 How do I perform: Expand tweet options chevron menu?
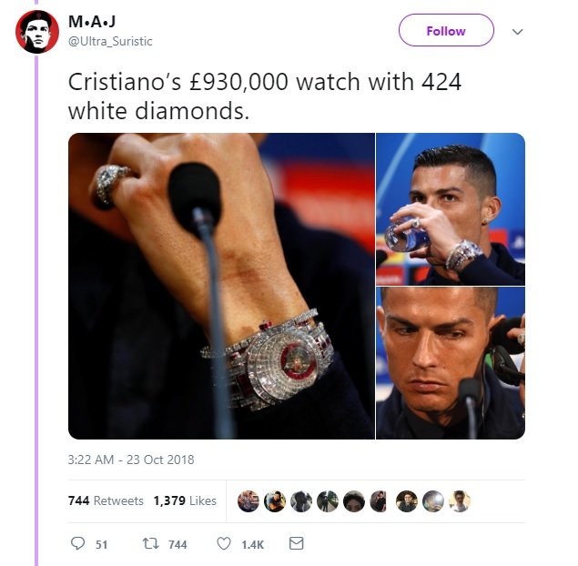pyautogui.click(x=518, y=32)
